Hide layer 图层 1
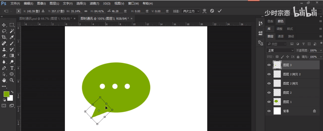The height and width of the screenshot is (131, 323). (269, 102)
